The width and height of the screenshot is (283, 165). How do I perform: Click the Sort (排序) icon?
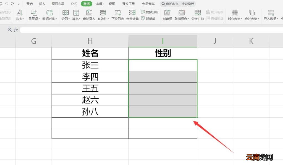[x=20, y=13]
